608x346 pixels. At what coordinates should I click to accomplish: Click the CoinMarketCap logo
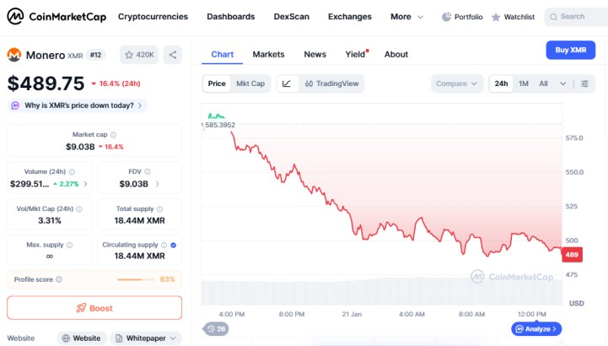pyautogui.click(x=56, y=17)
